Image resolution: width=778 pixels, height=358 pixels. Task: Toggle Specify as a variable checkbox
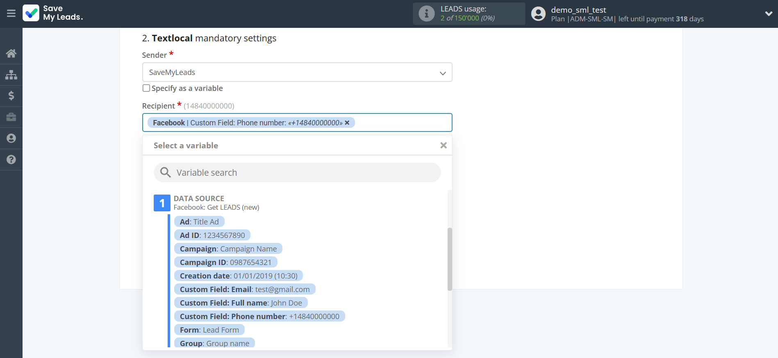146,88
